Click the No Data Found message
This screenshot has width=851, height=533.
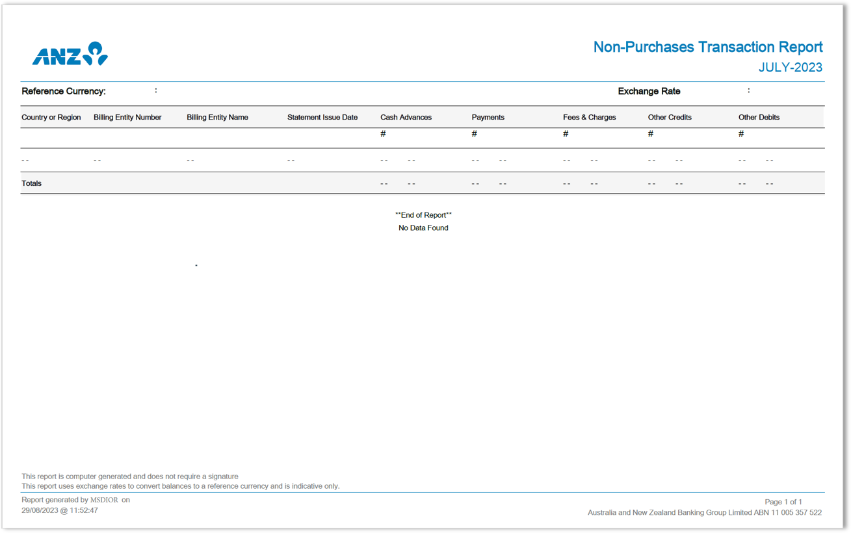tap(424, 227)
